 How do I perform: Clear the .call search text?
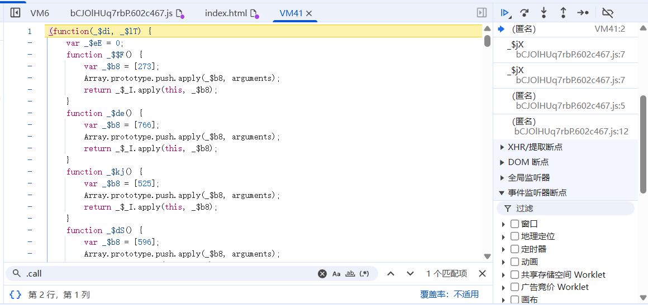pyautogui.click(x=322, y=274)
